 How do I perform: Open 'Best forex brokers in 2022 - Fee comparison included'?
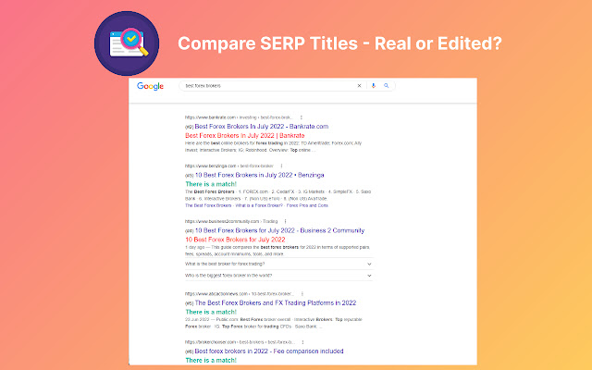pyautogui.click(x=269, y=351)
